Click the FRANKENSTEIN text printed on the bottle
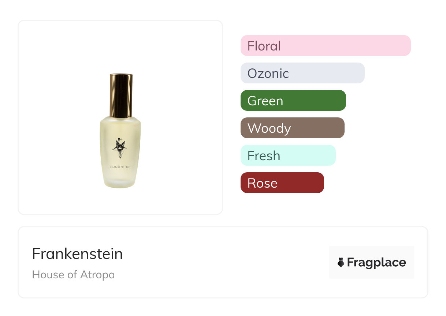This screenshot has height=316, width=446. pos(120,166)
